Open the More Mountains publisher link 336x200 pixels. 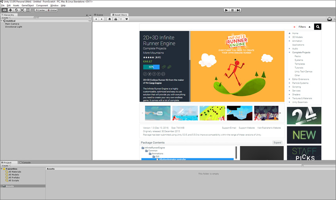coord(153,53)
